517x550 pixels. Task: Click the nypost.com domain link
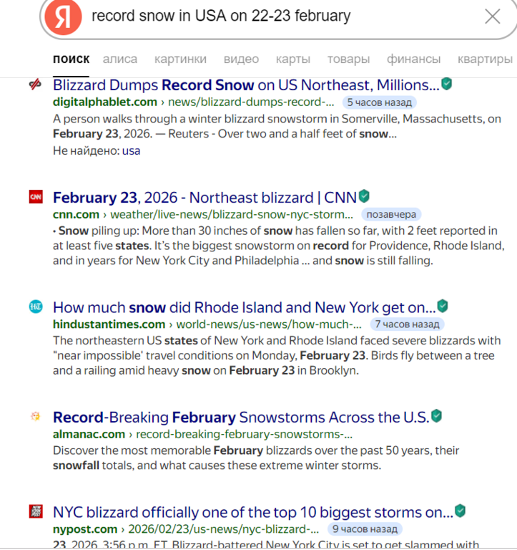[x=85, y=529]
